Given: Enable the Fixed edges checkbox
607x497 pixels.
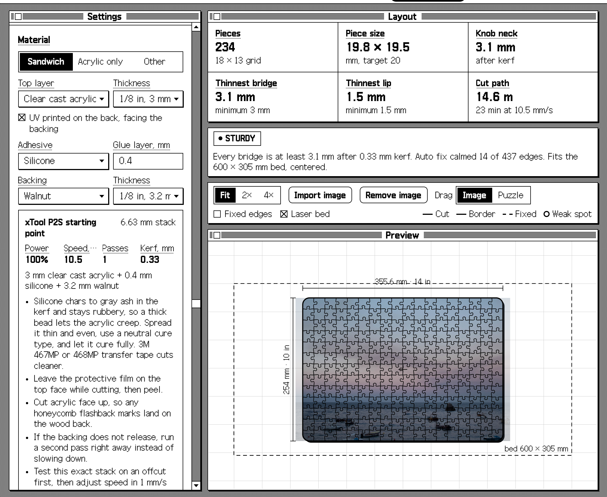Looking at the screenshot, I should point(217,214).
